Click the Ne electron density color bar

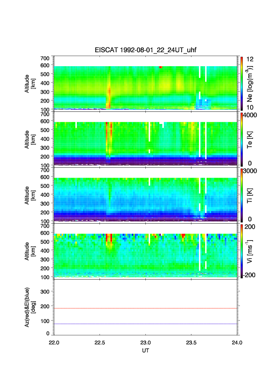click(242, 83)
